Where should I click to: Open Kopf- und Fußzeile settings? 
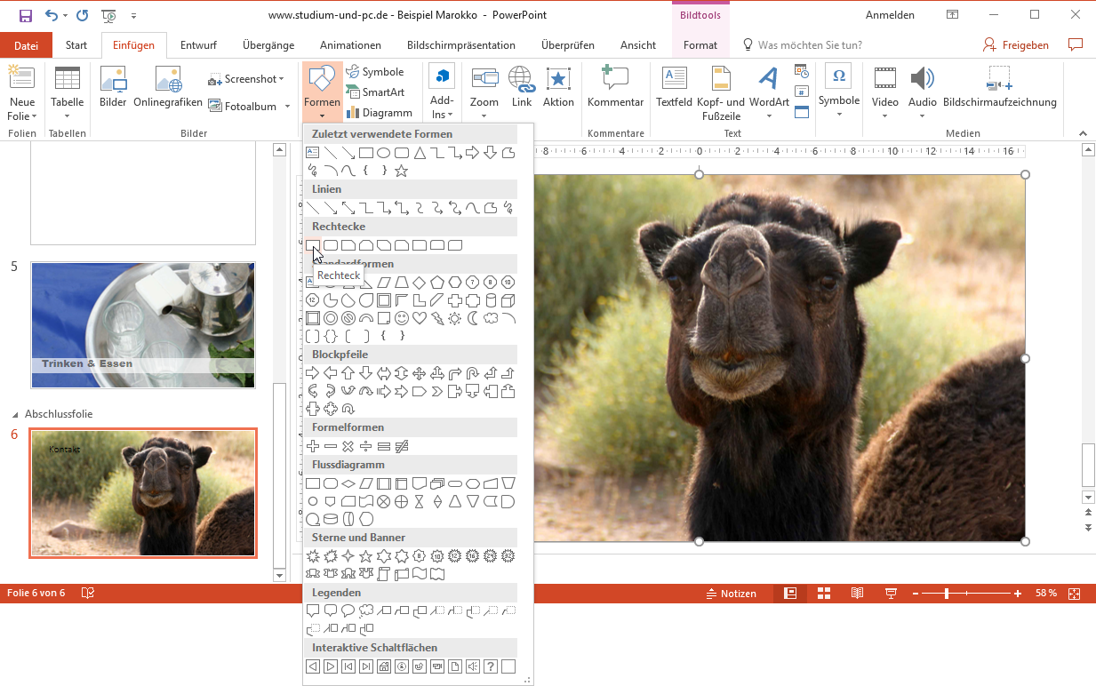(x=721, y=93)
